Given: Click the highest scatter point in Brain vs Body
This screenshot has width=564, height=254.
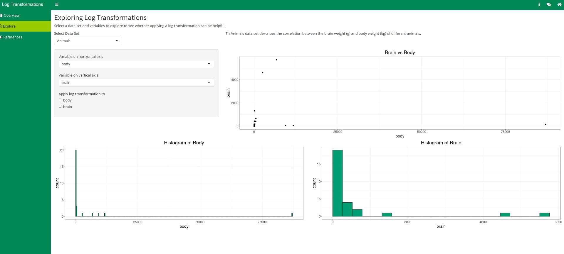Looking at the screenshot, I should pos(276,60).
